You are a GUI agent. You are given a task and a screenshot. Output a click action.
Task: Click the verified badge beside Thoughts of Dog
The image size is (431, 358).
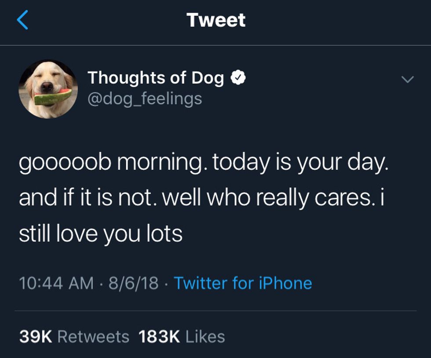pyautogui.click(x=239, y=78)
